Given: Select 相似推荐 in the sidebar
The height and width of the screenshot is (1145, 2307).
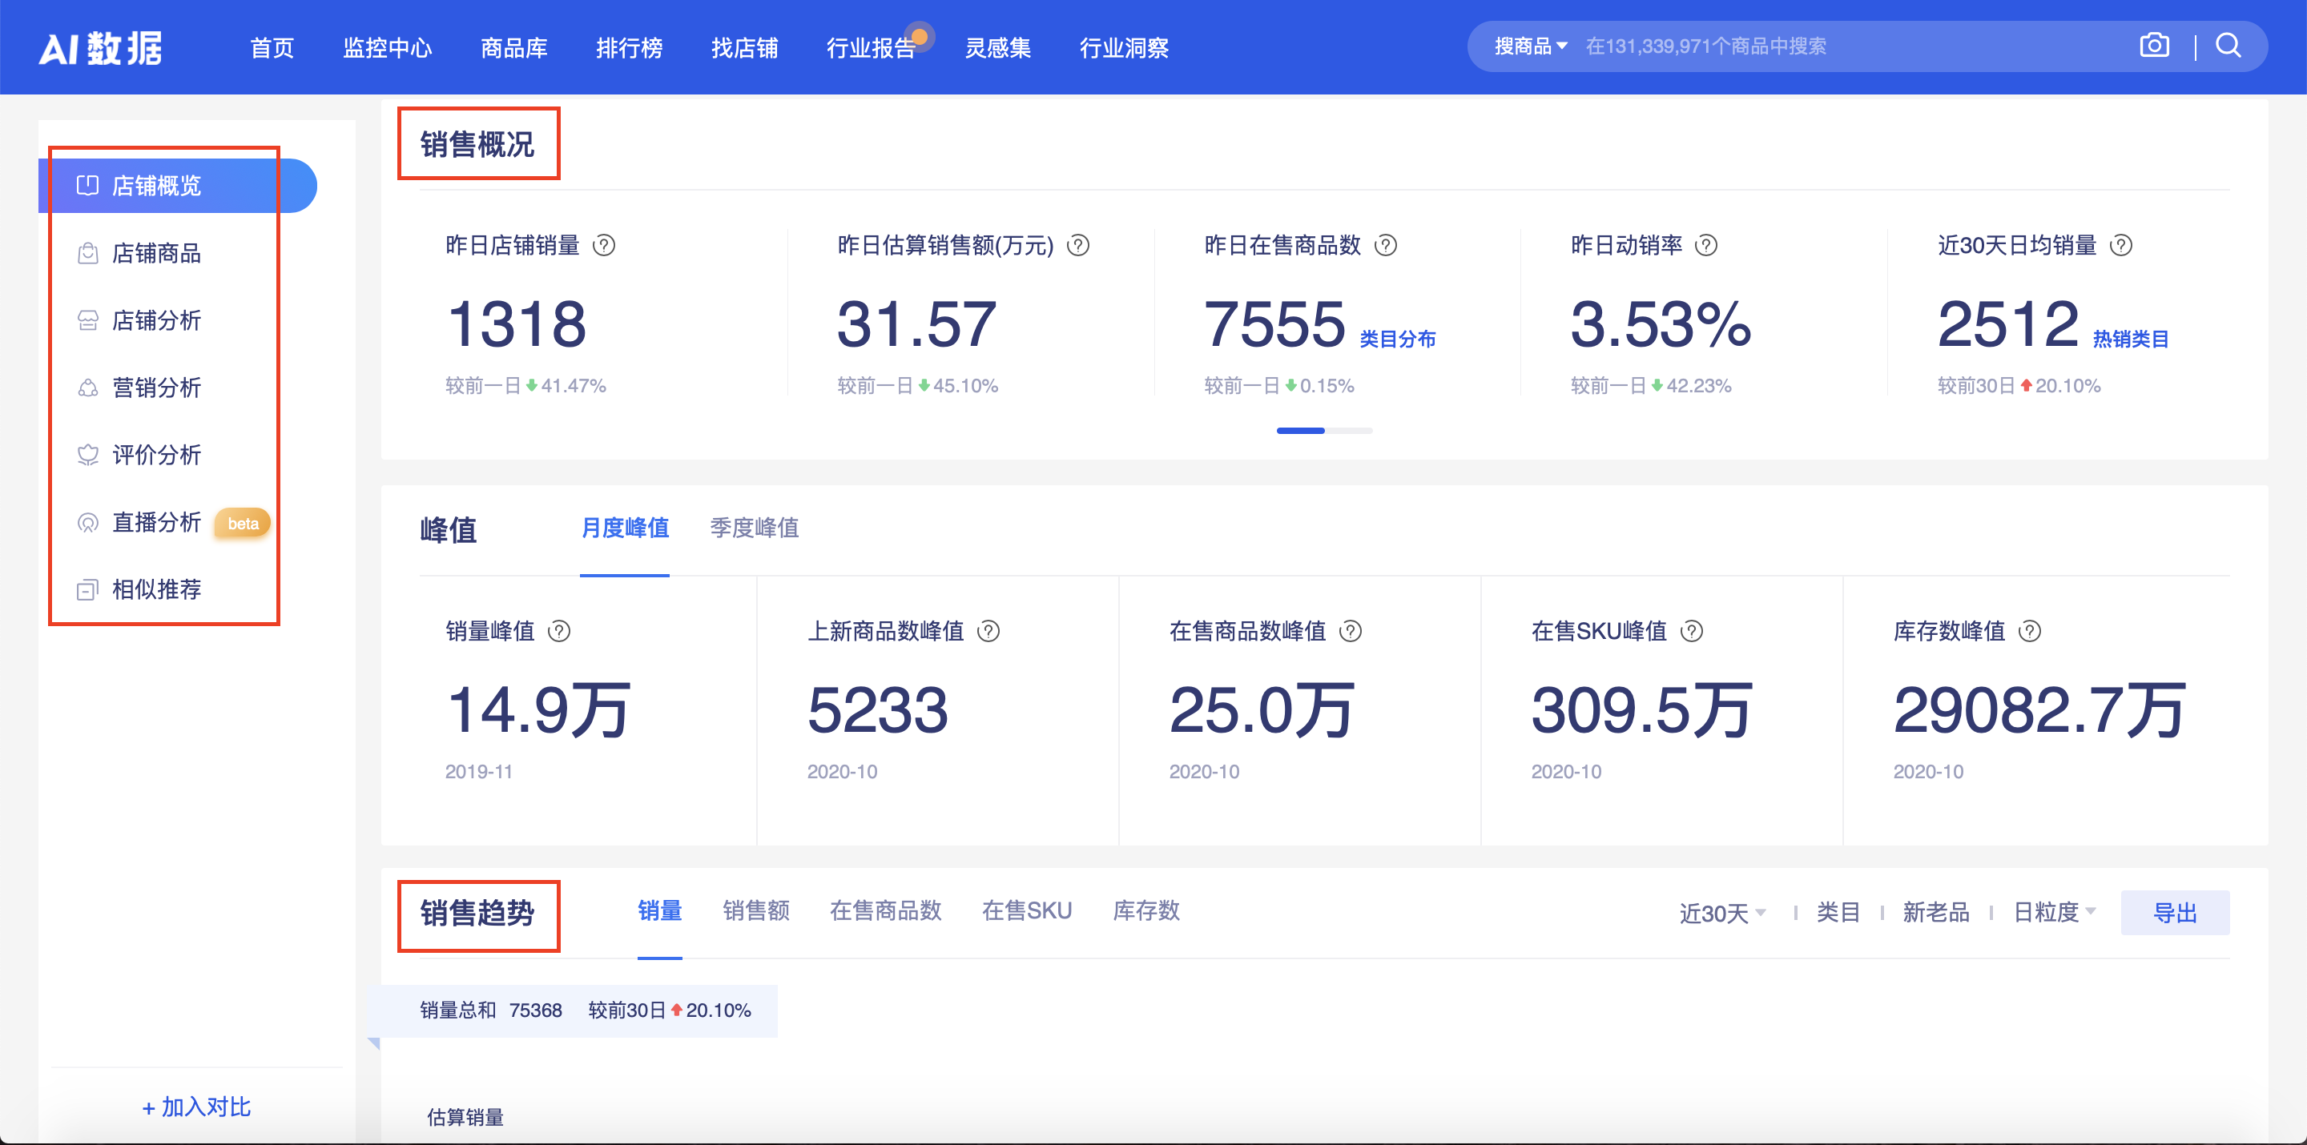Looking at the screenshot, I should (x=158, y=589).
